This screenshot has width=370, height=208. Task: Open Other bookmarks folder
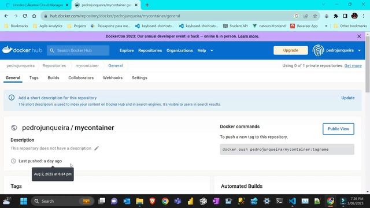[x=350, y=26]
